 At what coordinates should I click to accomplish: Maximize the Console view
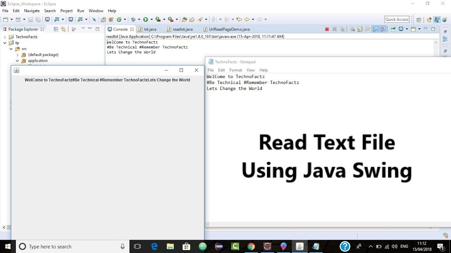pos(433,29)
